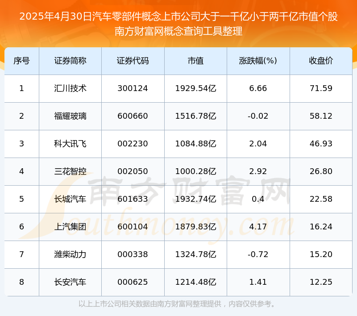
Task: Click stock code 000625
Action: [133, 282]
